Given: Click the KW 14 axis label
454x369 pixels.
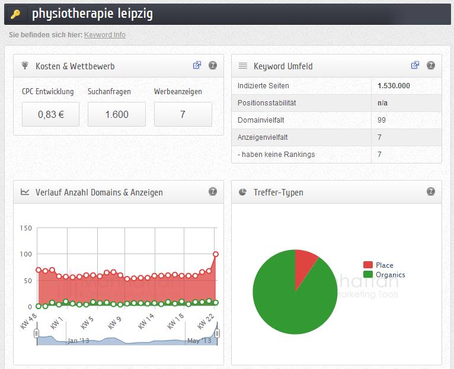Looking at the screenshot, I should pos(146,321).
